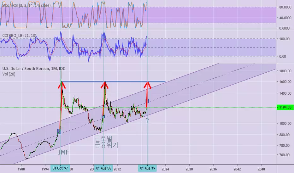Click the 1800.00 price axis label
The height and width of the screenshot is (173, 294).
tap(285, 71)
